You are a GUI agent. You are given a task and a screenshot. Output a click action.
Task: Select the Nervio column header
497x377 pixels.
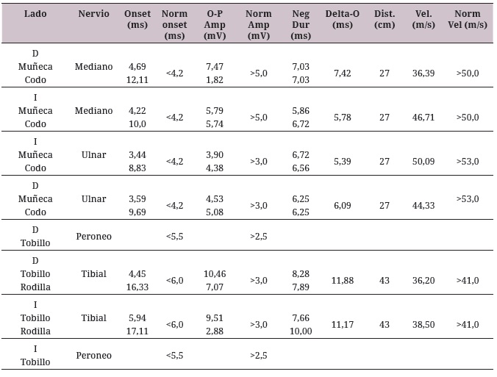[x=93, y=14]
